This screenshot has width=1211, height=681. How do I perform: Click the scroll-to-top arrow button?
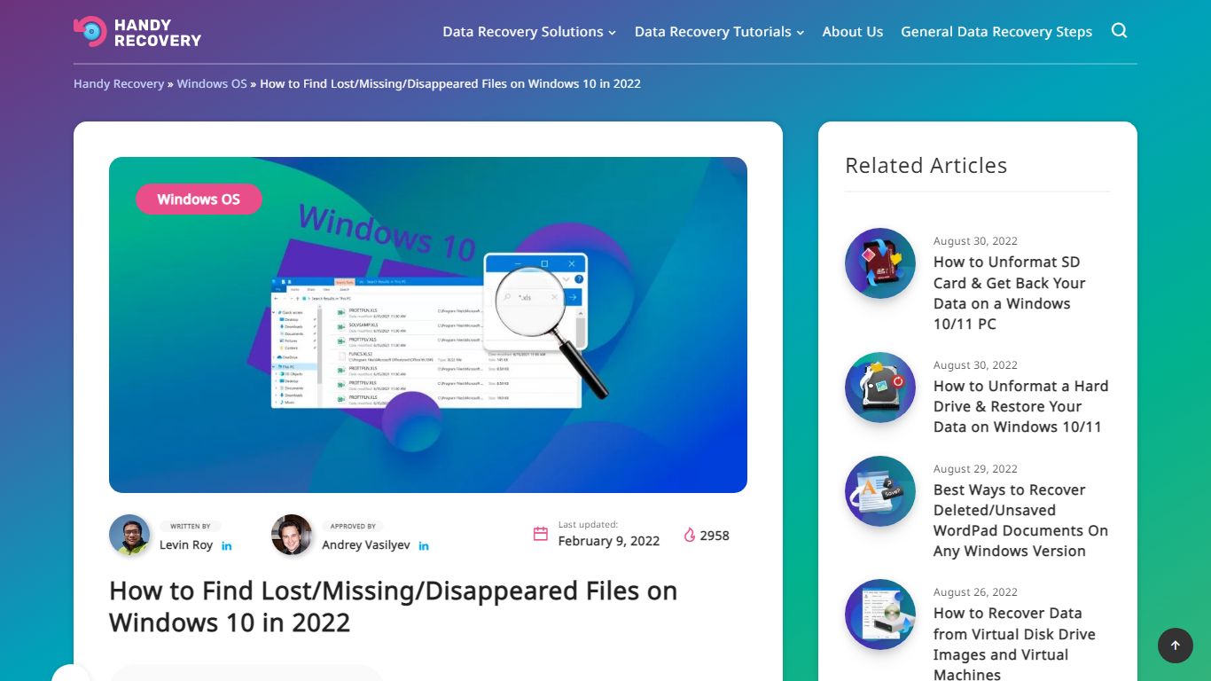point(1176,646)
